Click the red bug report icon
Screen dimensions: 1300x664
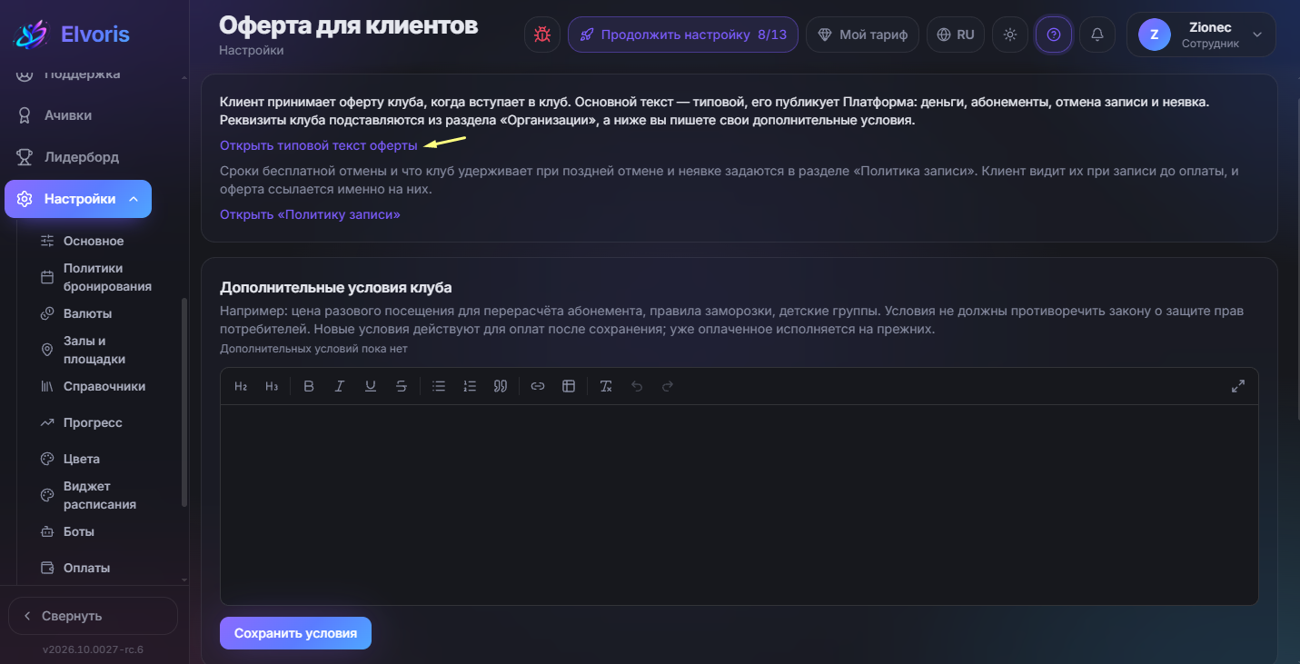pos(542,35)
